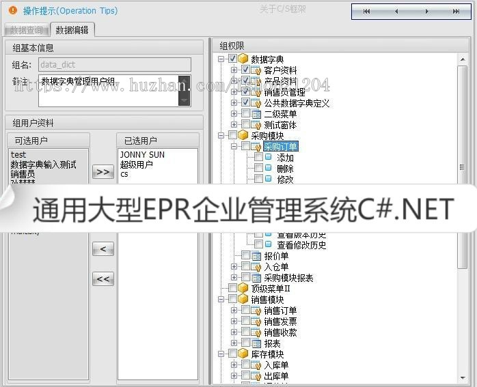
Task: Click the 客户资料 form icon
Action: pos(256,70)
